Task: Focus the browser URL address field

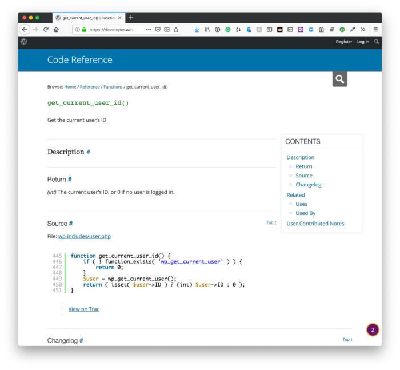Action: pos(111,30)
